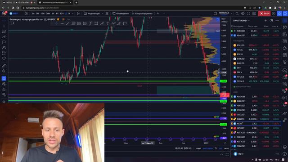Screen dimensions: 288x162
Task: Toggle fullscreen mode icon
Action: pyautogui.click(x=248, y=13)
